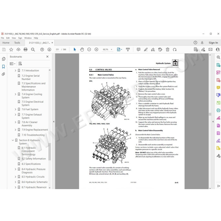Open the Comment tool in right pane
The image size is (221, 221).
[x=218, y=87]
